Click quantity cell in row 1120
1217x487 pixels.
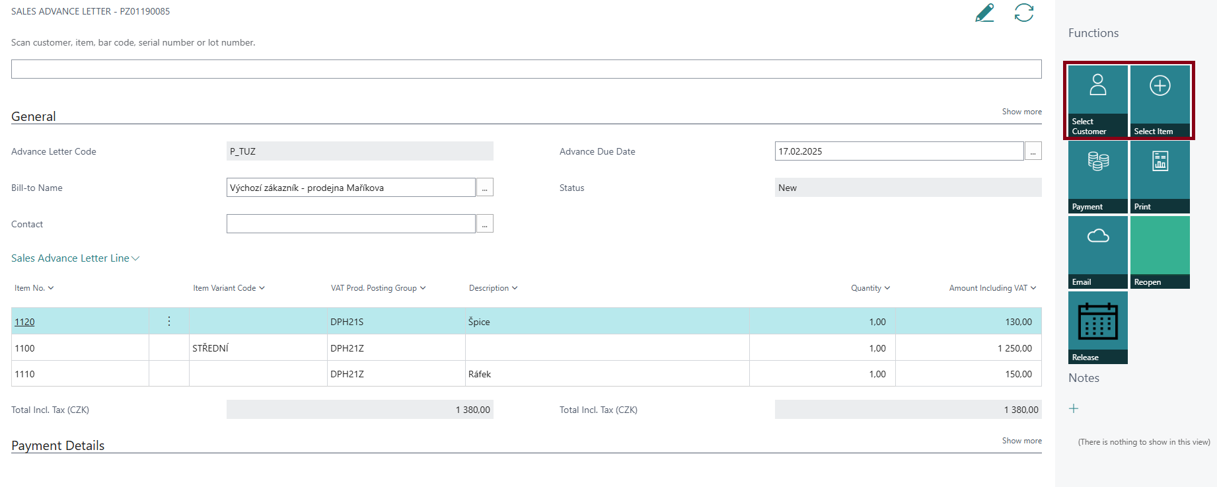pos(823,321)
